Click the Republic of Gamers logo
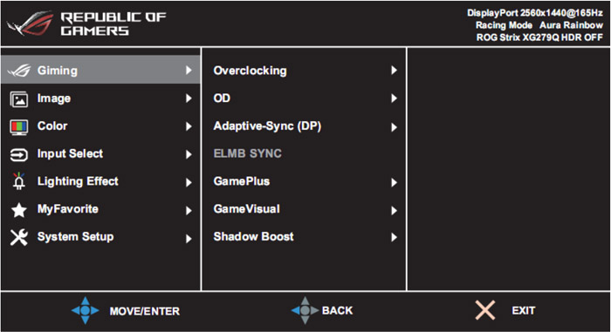 [x=86, y=24]
